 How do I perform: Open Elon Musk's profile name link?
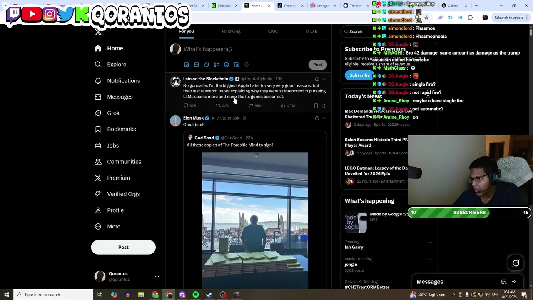pos(193,118)
